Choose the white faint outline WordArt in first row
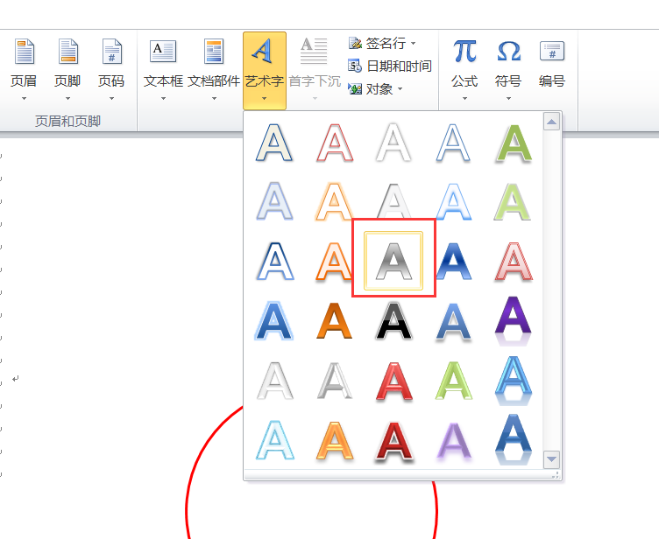Screen dimensions: 659x539 click(393, 143)
